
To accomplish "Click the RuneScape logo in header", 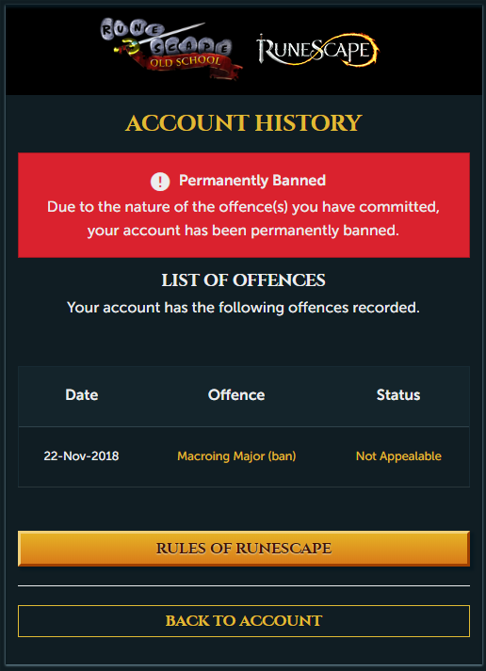I will tap(317, 50).
